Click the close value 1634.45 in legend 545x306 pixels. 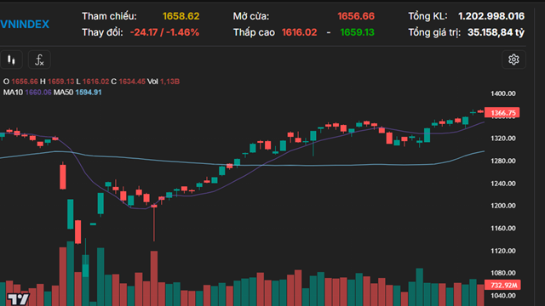tap(132, 82)
